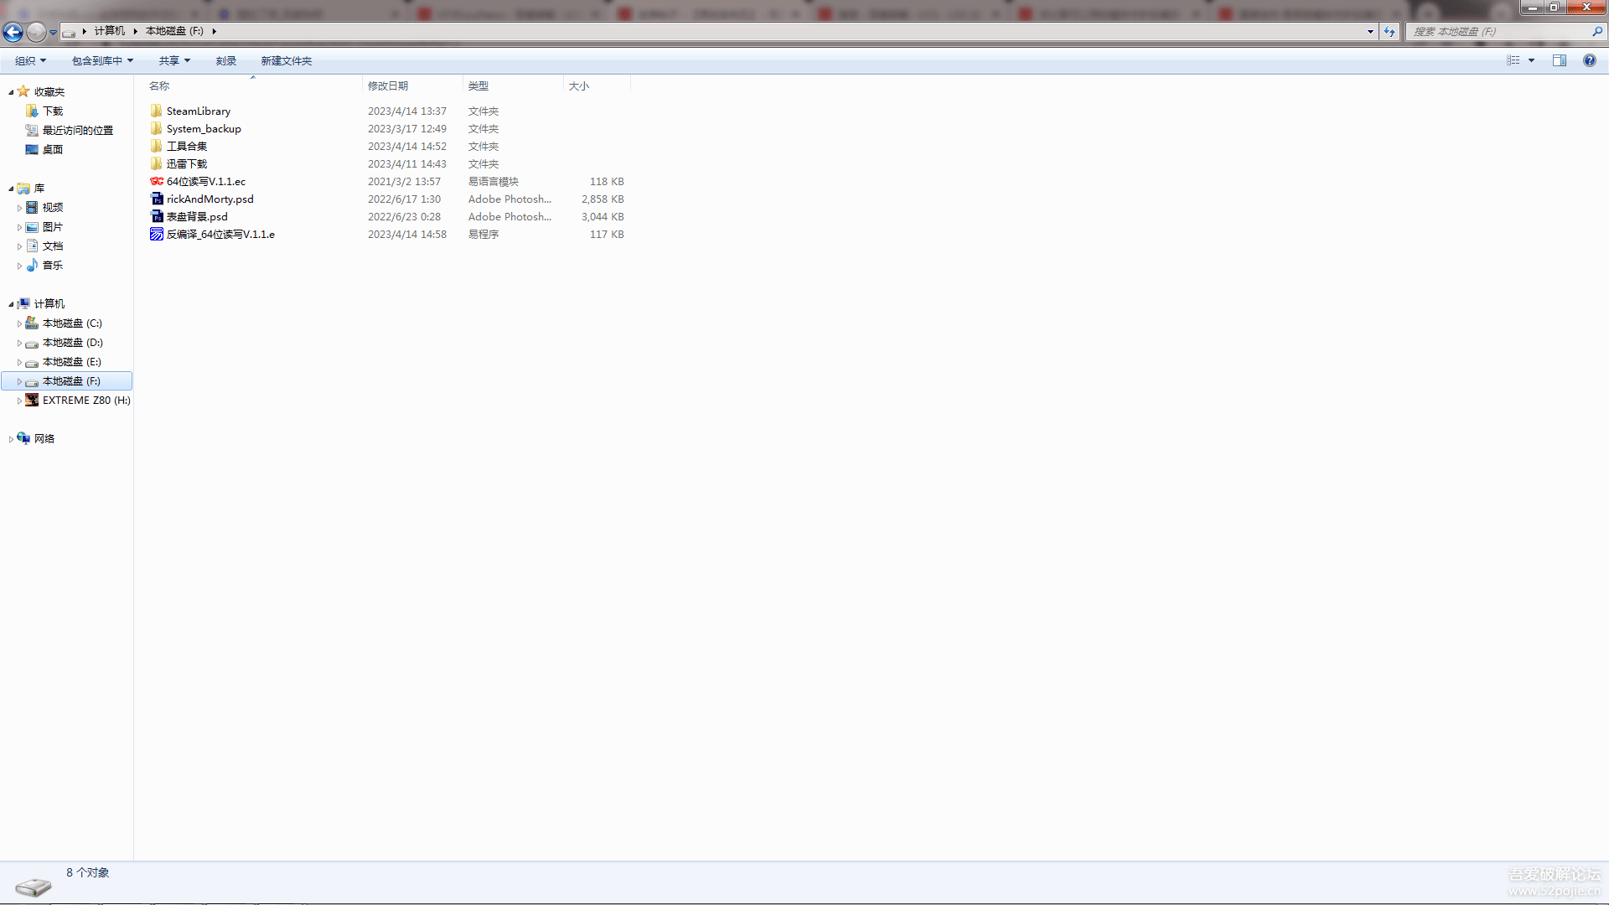Open the address bar history dropdown arrow
Viewport: 1609px width, 905px height.
coord(1370,32)
